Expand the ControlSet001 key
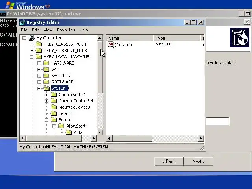This screenshot has width=252, height=189. click(46, 94)
